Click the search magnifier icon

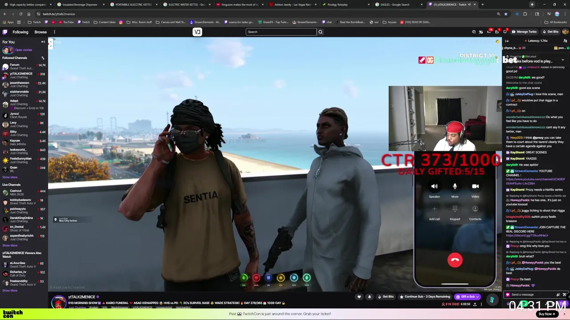[x=320, y=32]
